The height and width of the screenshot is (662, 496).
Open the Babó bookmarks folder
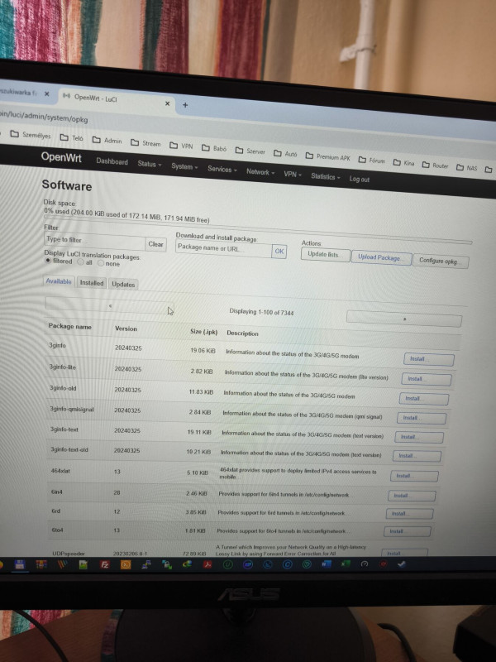[x=214, y=148]
